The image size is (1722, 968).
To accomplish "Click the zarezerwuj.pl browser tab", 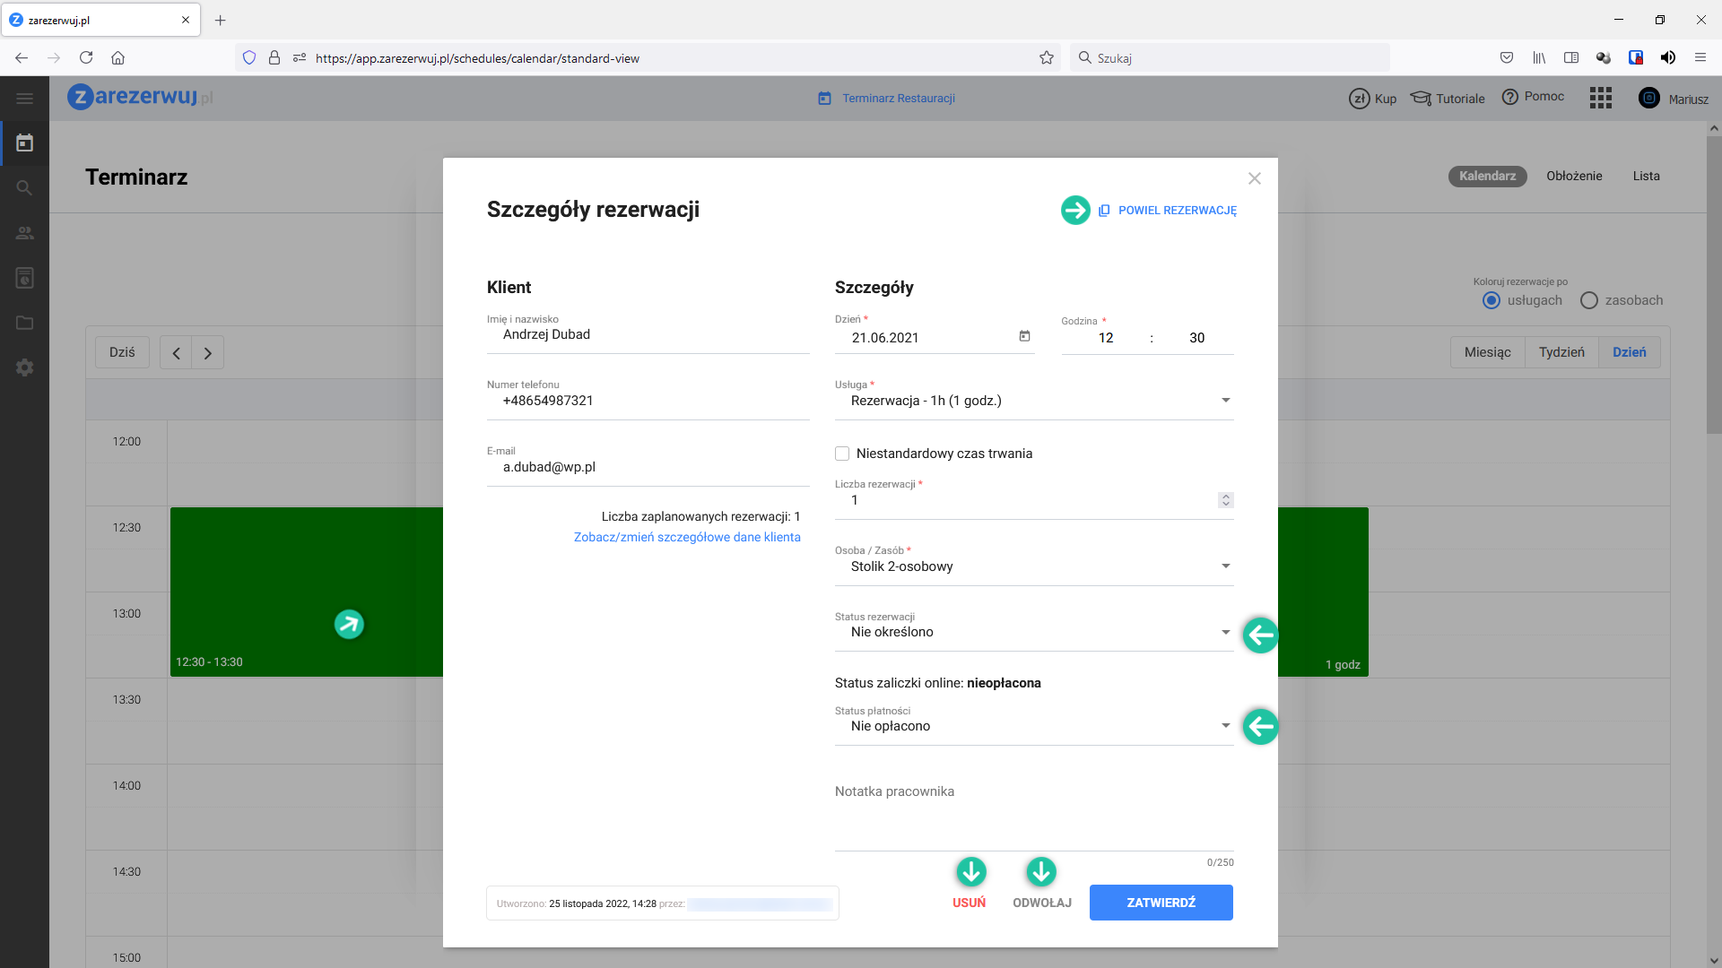I will (100, 20).
